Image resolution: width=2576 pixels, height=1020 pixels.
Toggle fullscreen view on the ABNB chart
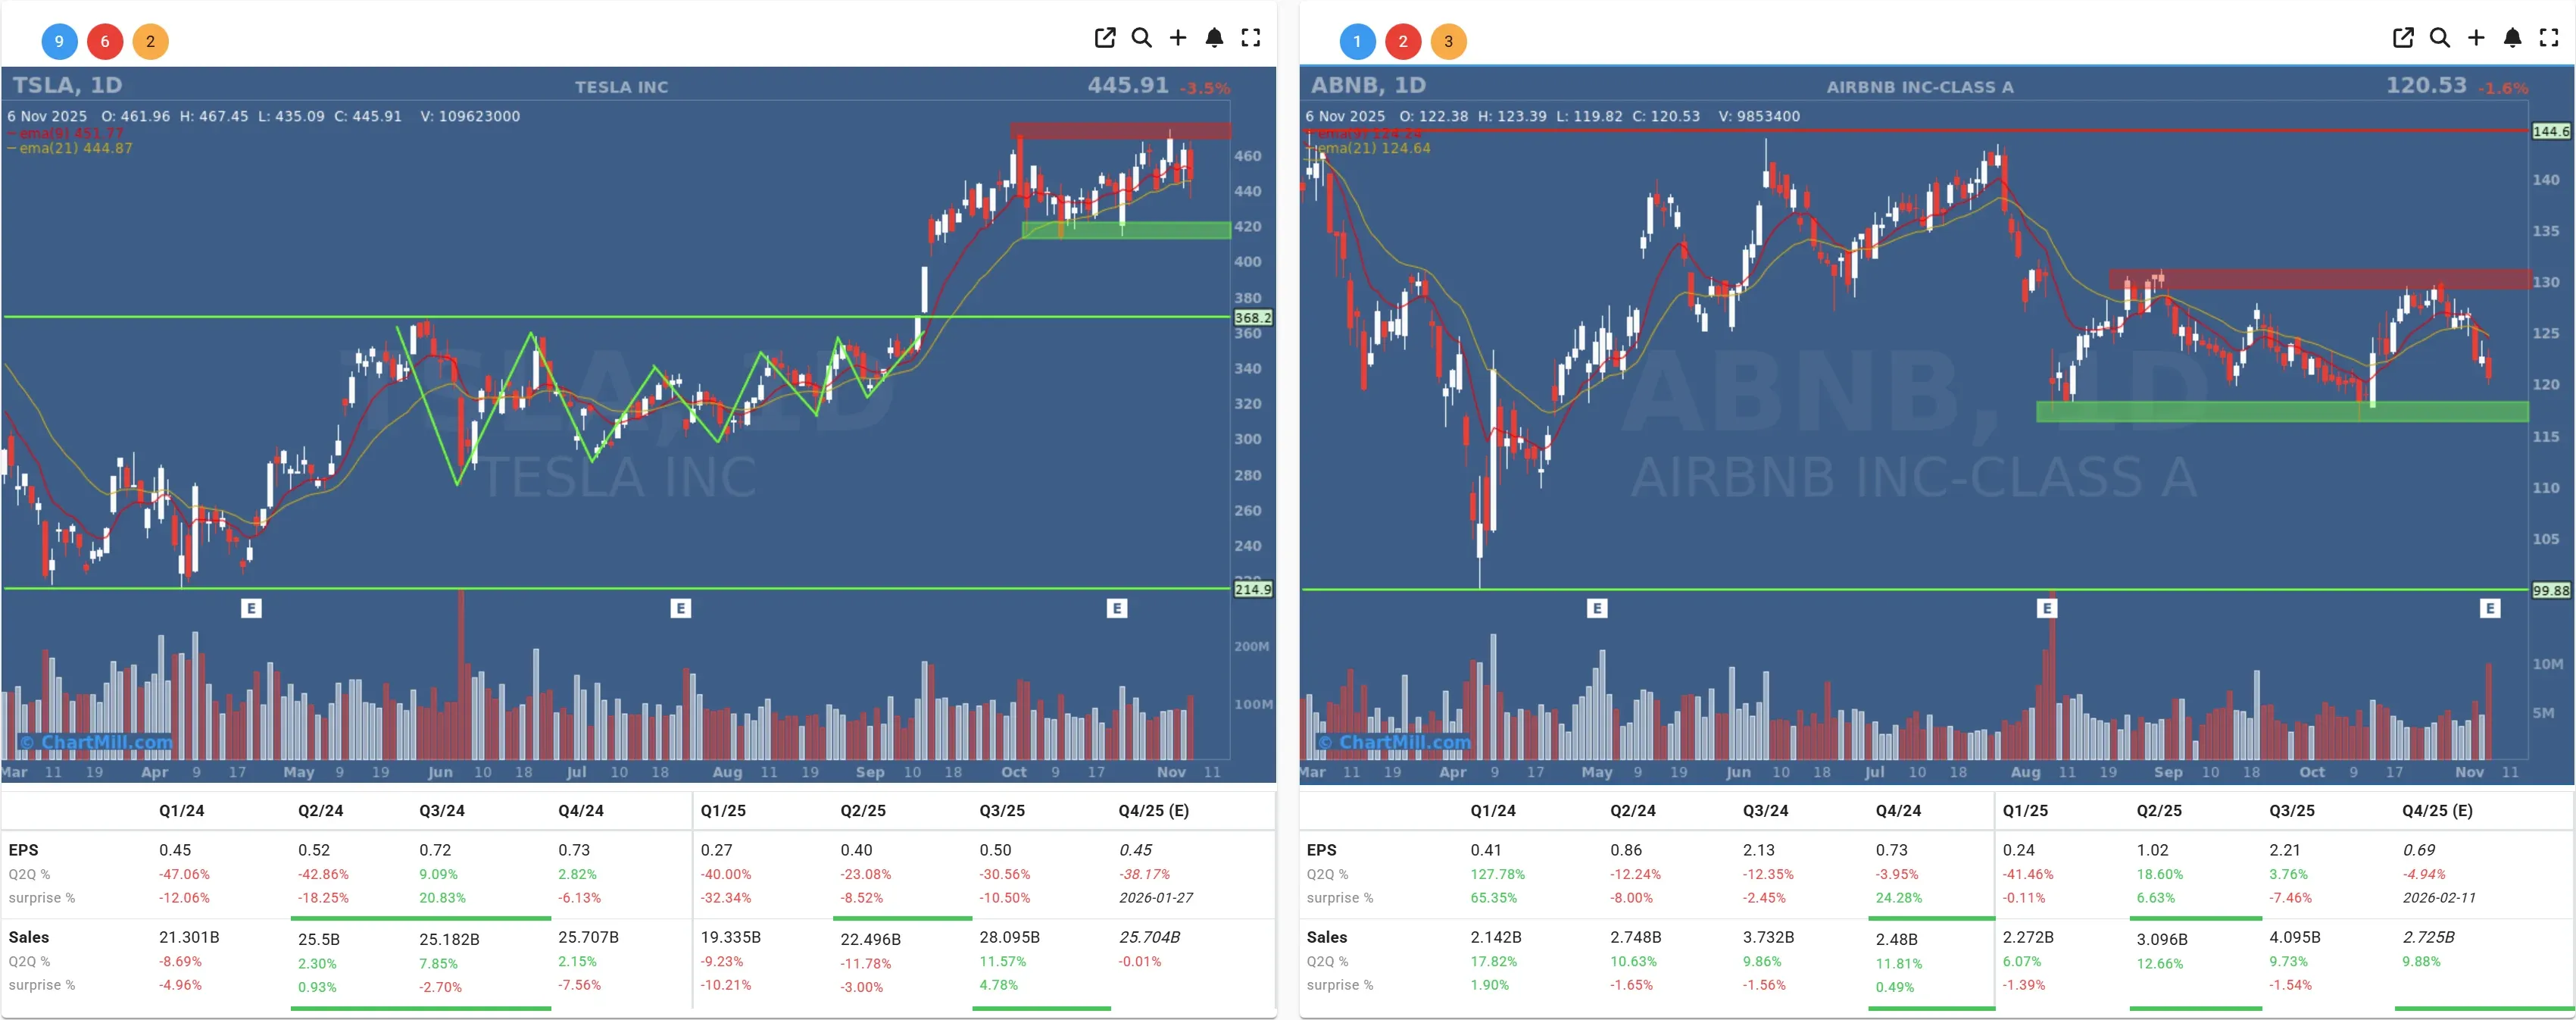(2548, 37)
